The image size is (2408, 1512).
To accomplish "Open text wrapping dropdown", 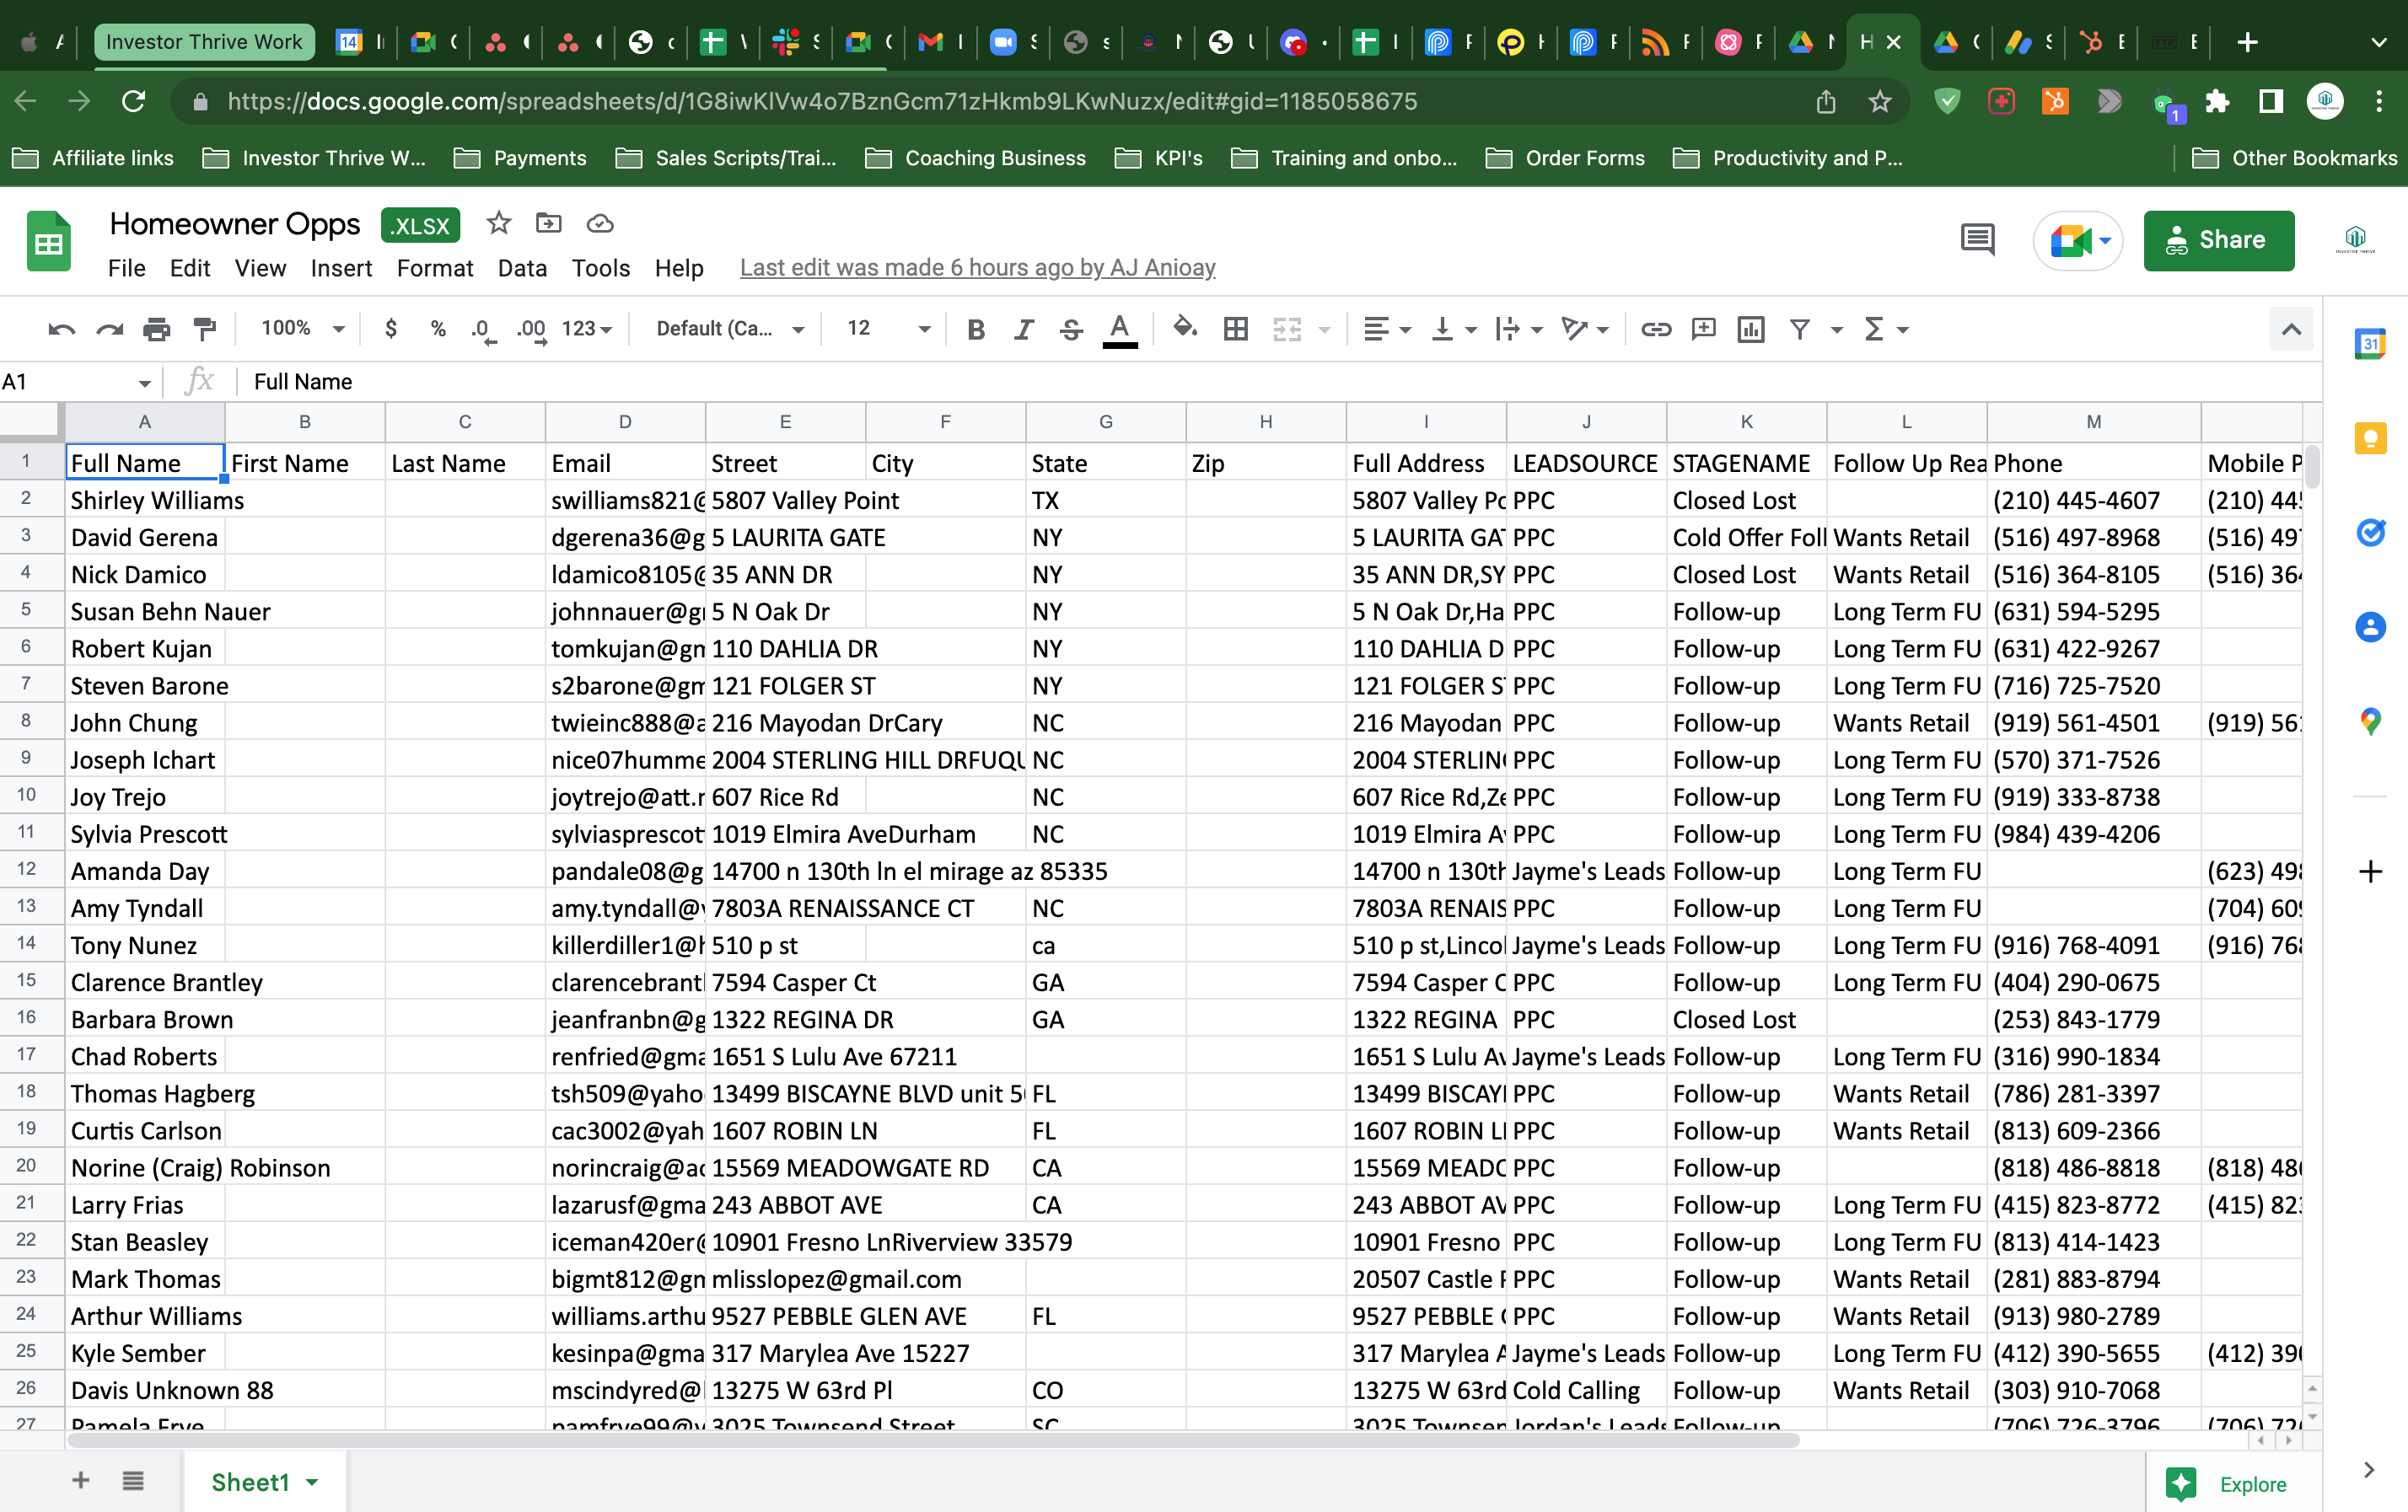I will 1519,329.
